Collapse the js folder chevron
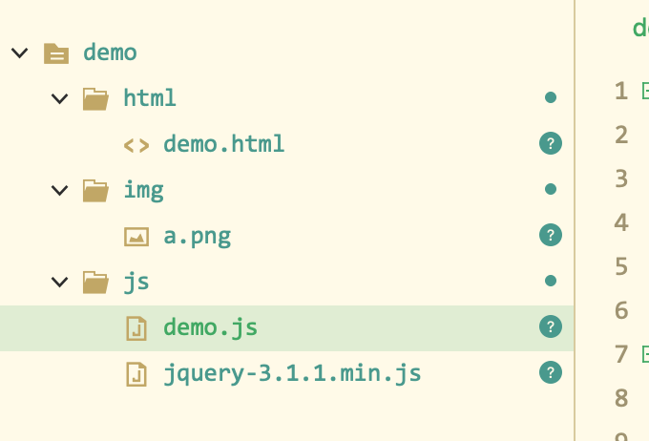Viewport: 649px width, 441px height. 59,282
